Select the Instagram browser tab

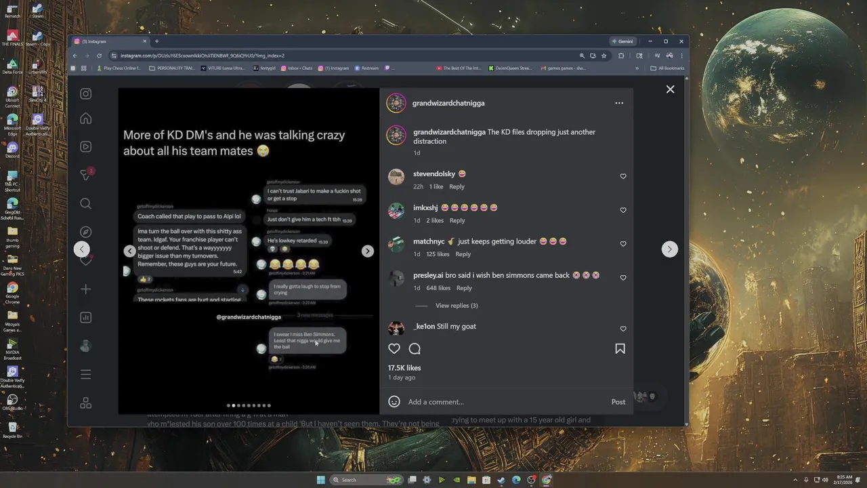pyautogui.click(x=109, y=41)
